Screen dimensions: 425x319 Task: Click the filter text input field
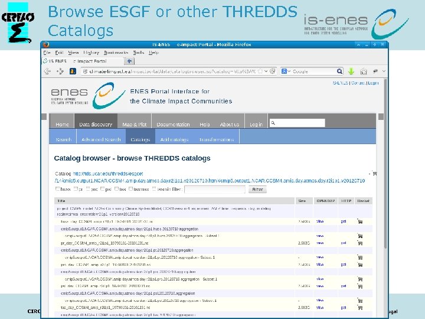pos(215,190)
